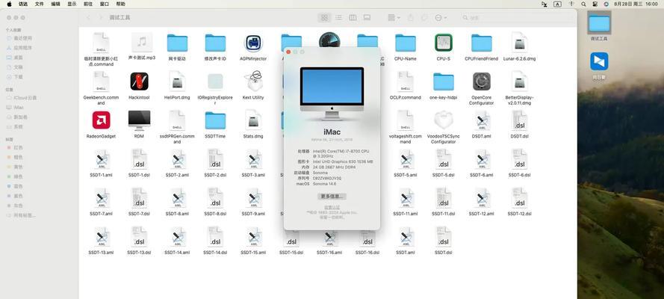Open the 编辑 menu
The height and width of the screenshot is (299, 664).
click(x=55, y=4)
